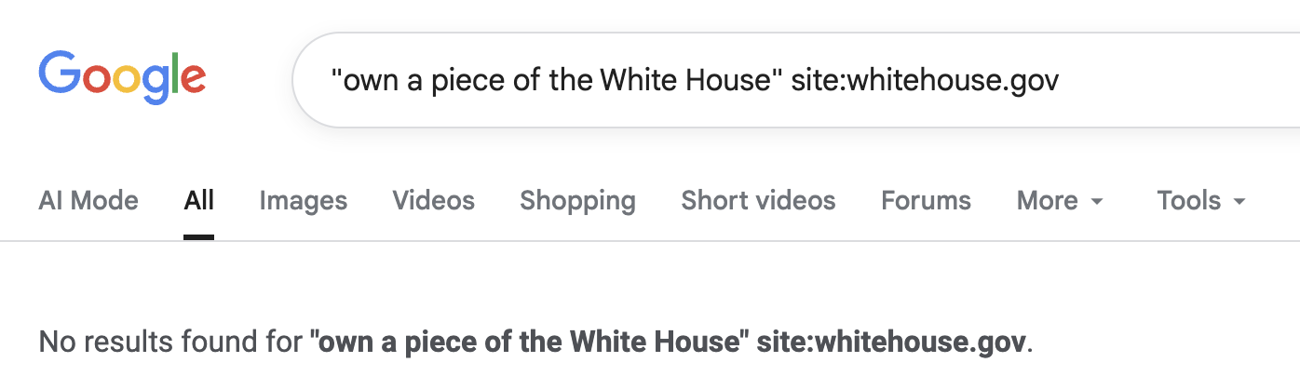Go to the Videos tab
This screenshot has width=1300, height=376.
pos(433,200)
